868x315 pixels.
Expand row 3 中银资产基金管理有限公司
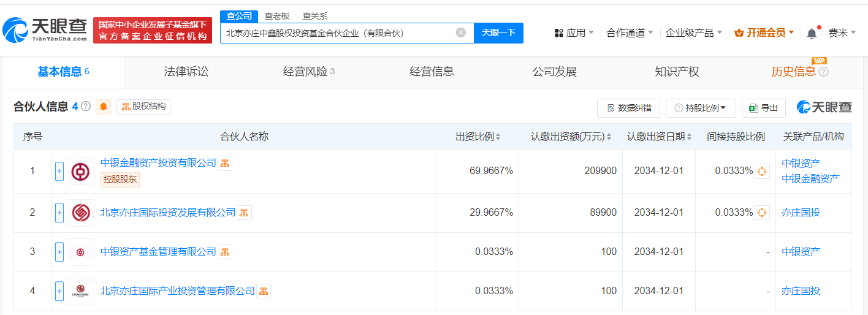(59, 252)
